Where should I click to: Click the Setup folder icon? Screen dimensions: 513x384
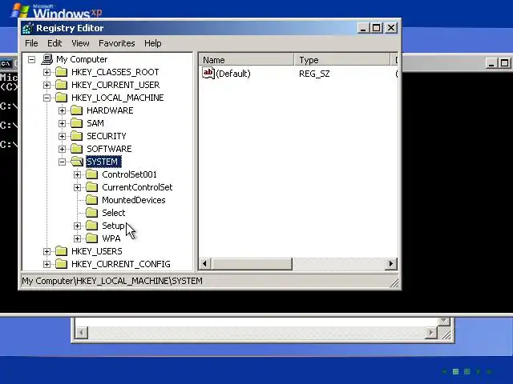[x=92, y=226]
